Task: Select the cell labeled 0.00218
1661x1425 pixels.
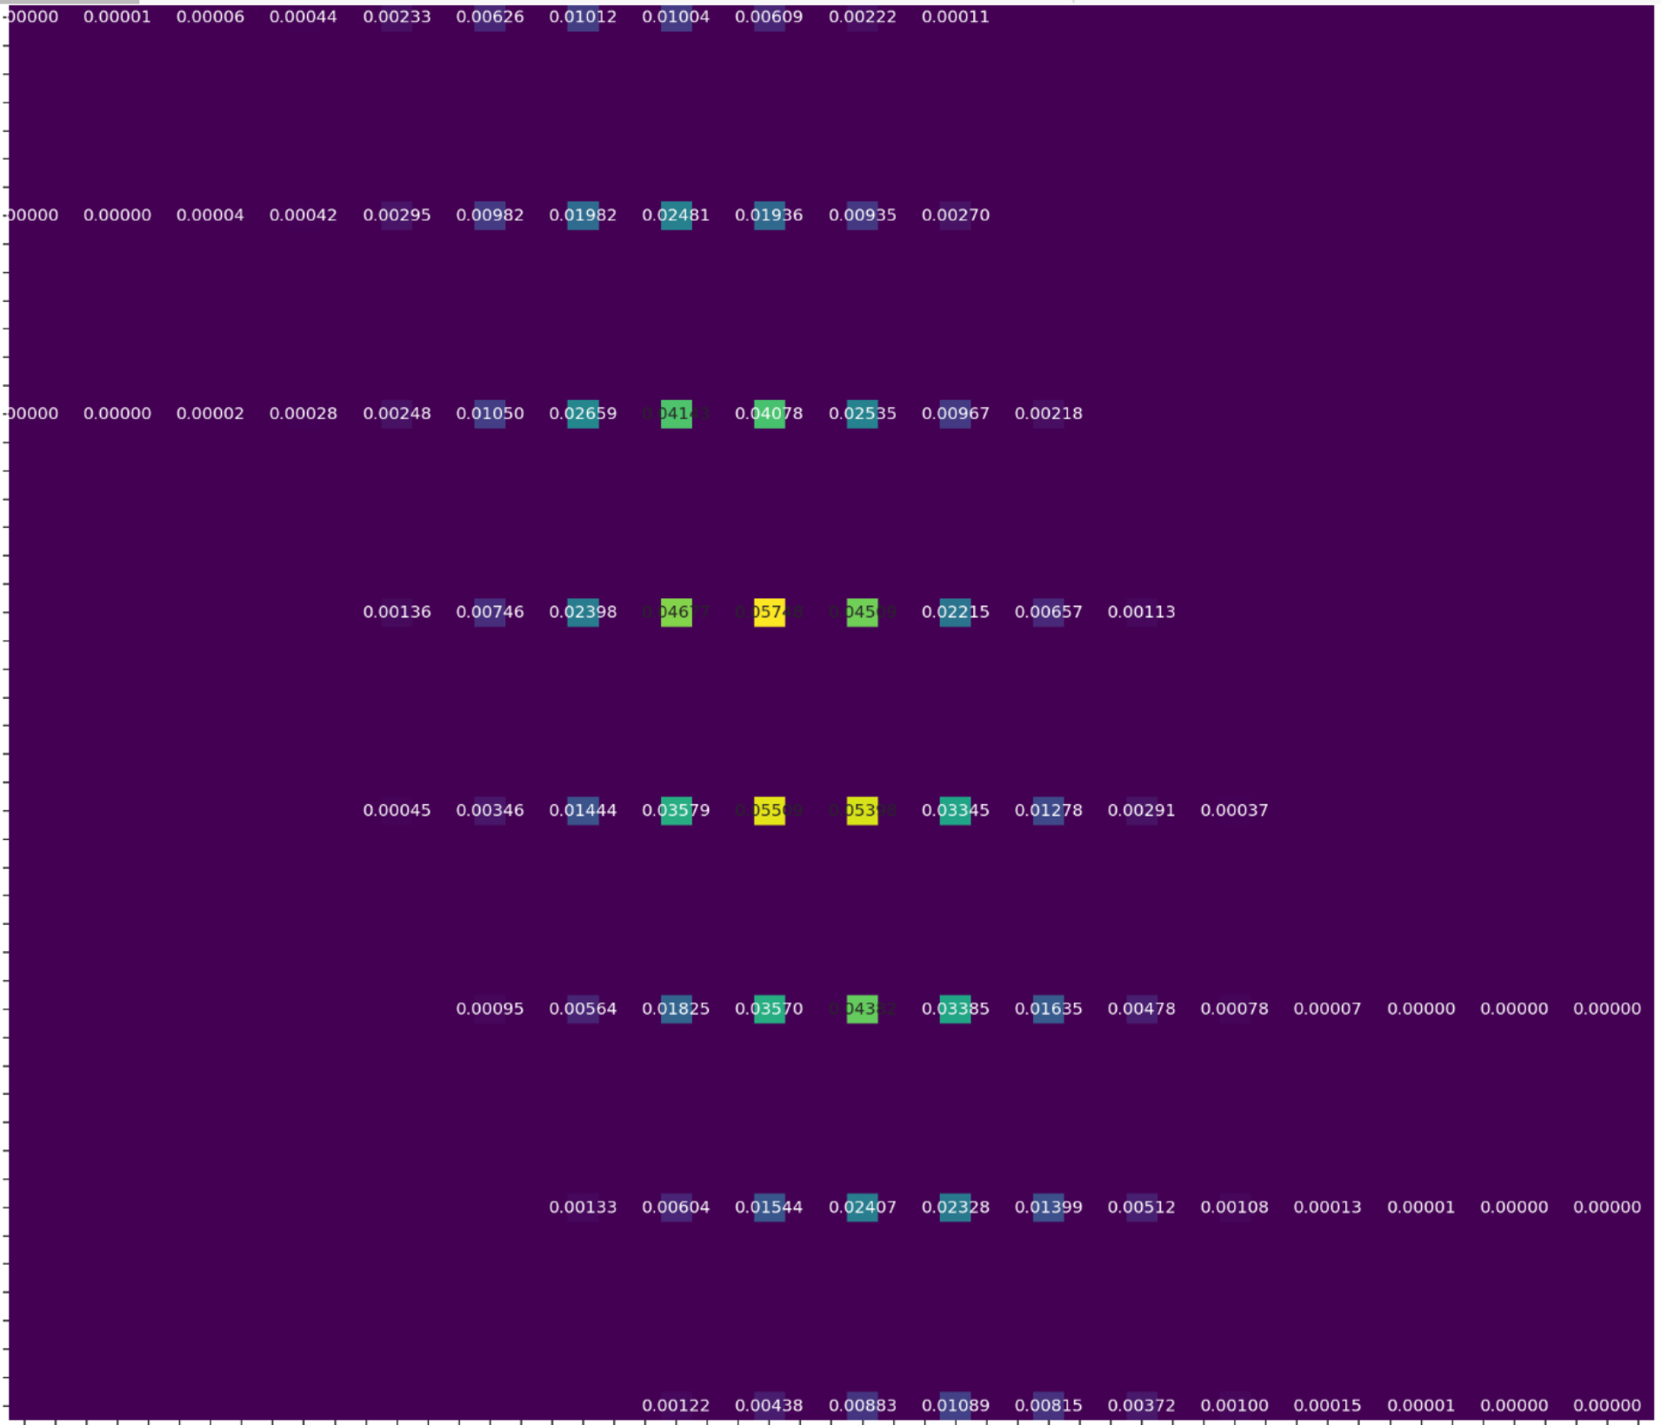Action: tap(1048, 413)
